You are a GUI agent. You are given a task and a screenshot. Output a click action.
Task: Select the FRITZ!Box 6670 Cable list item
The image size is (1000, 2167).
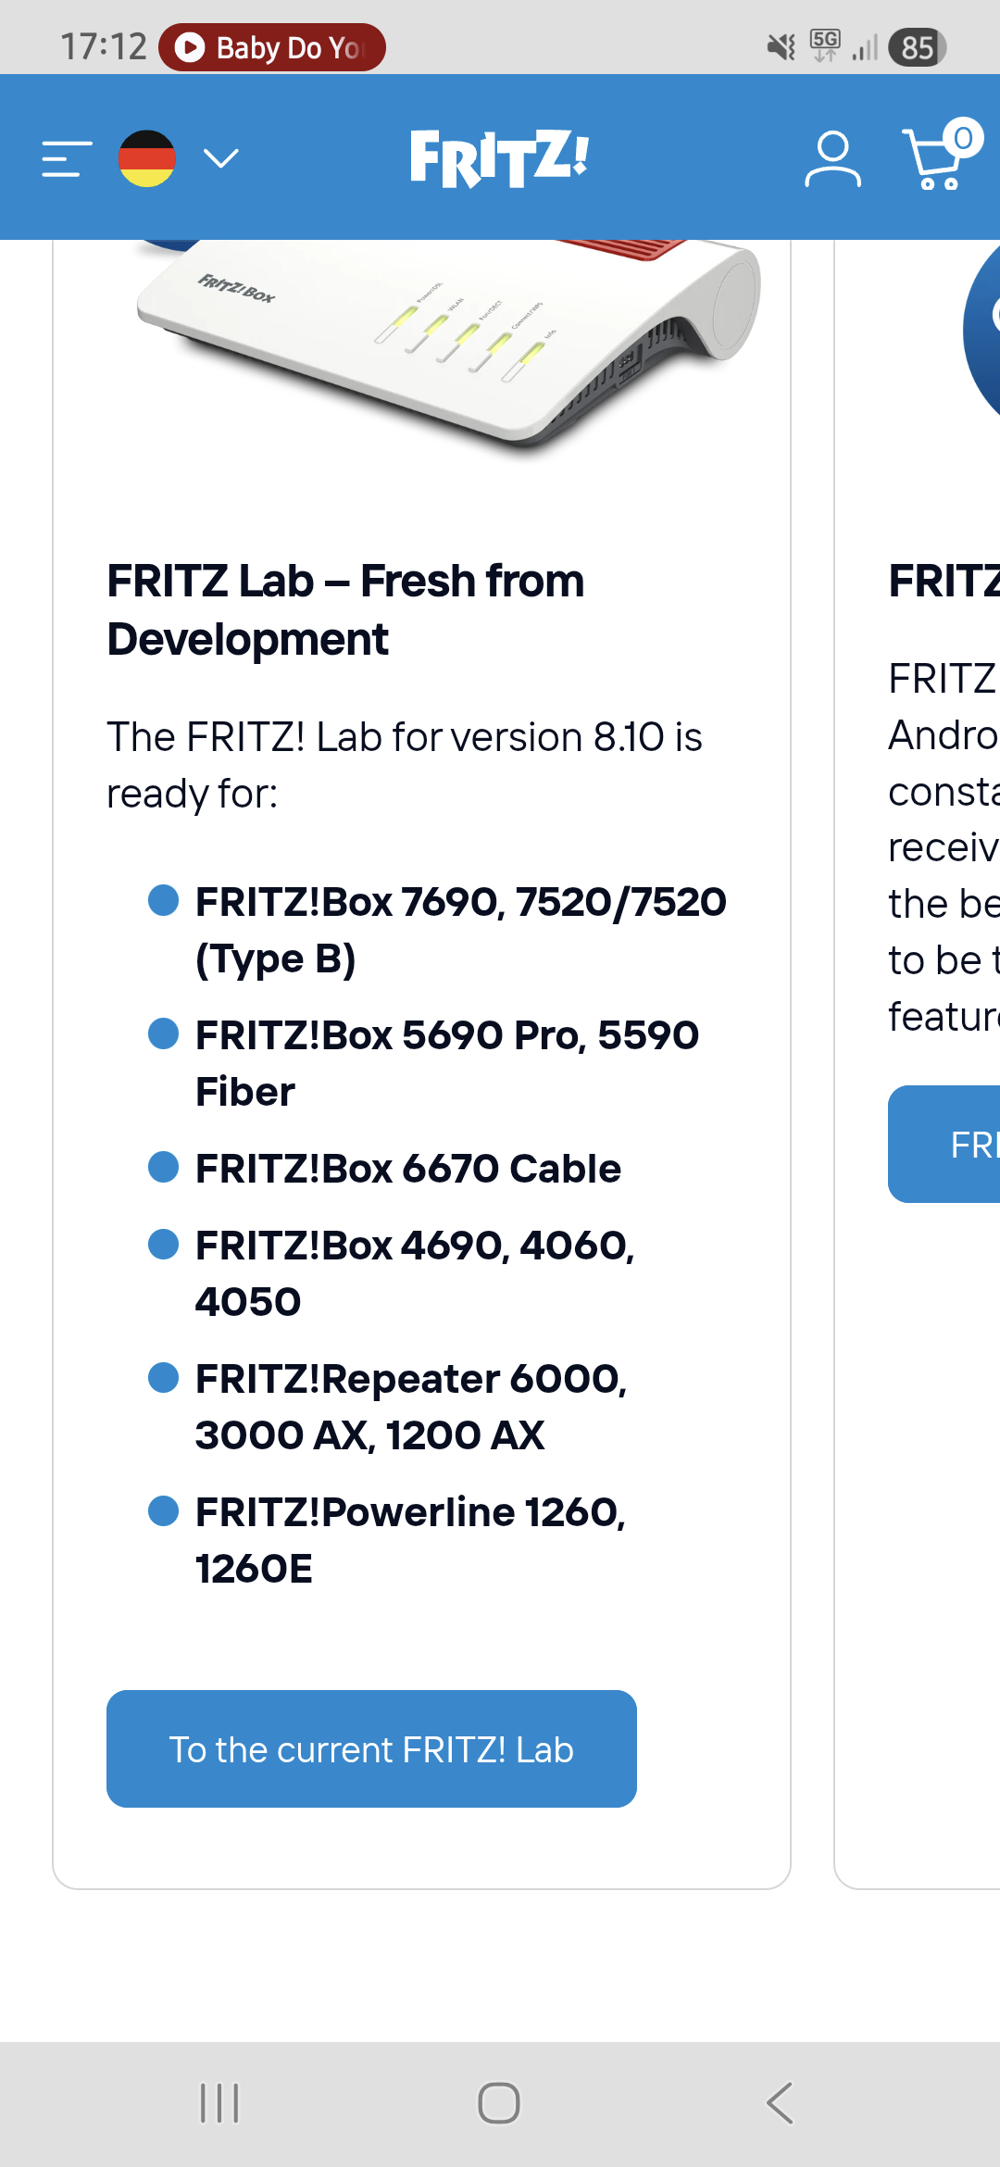click(407, 1169)
